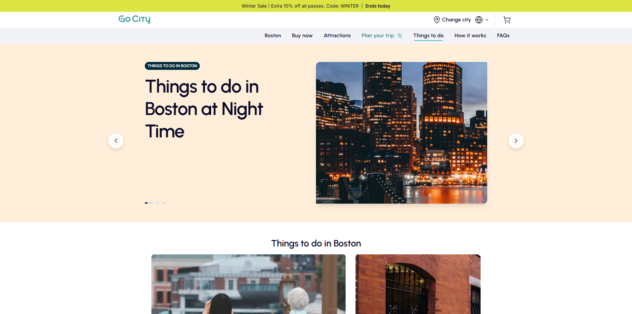Open the shopping cart
This screenshot has width=632, height=314.
click(x=507, y=20)
